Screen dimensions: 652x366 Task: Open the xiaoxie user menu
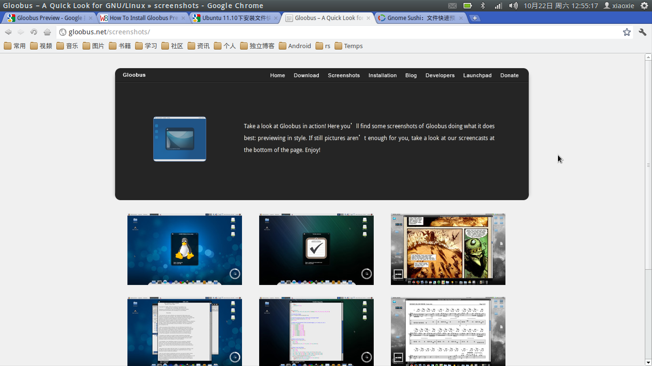pos(619,6)
